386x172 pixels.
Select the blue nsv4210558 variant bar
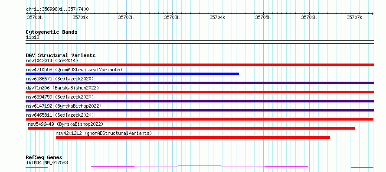coord(132,74)
